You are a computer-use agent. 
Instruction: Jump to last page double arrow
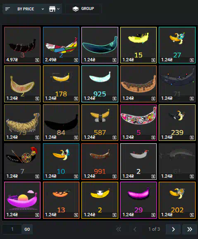tap(189, 229)
